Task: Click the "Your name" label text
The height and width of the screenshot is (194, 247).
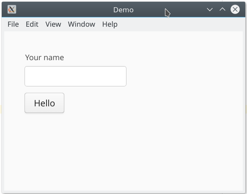Action: 44,58
